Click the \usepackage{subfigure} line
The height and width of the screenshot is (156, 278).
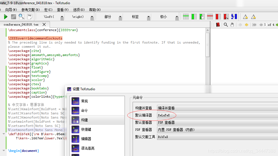point(29,72)
